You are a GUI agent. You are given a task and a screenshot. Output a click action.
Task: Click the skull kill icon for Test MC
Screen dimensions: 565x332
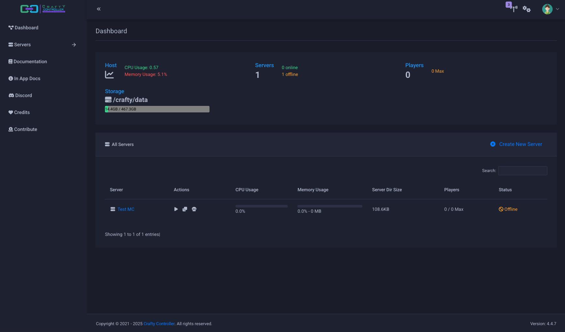194,209
